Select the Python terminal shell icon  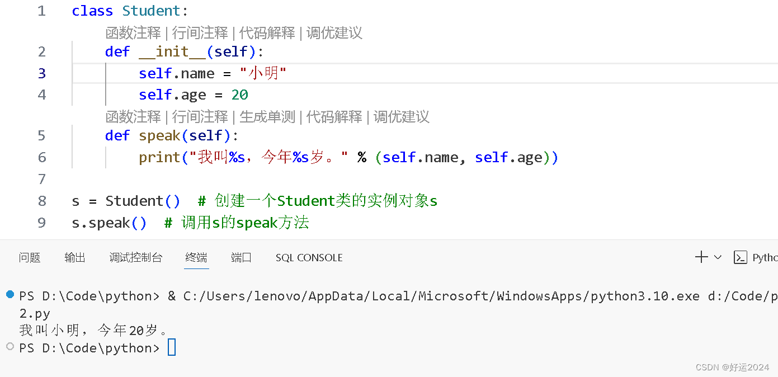pos(741,257)
